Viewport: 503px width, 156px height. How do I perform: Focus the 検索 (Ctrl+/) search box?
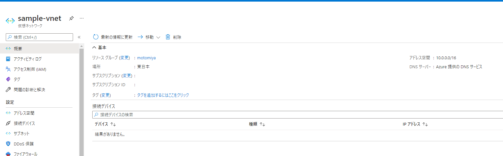[39, 37]
